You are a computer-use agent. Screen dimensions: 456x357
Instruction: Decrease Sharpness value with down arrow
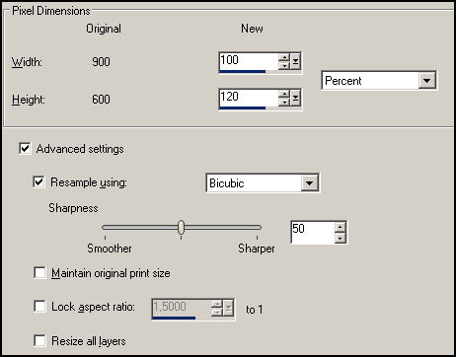[x=340, y=238]
